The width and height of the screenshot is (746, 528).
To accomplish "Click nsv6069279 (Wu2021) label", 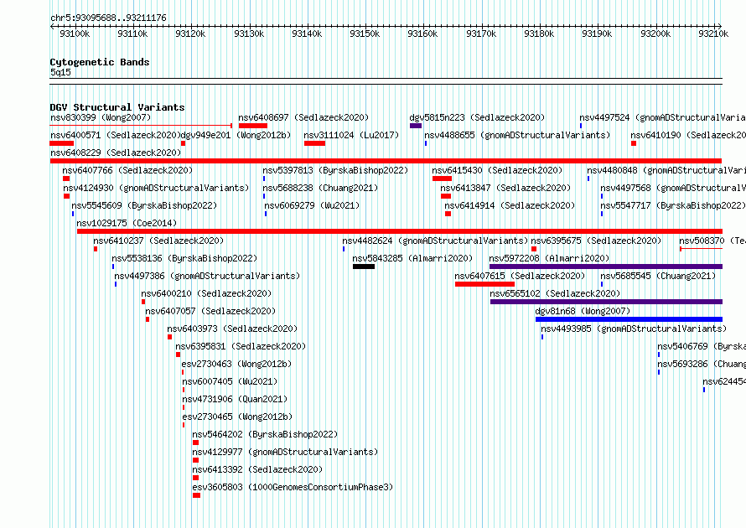I will tap(312, 205).
